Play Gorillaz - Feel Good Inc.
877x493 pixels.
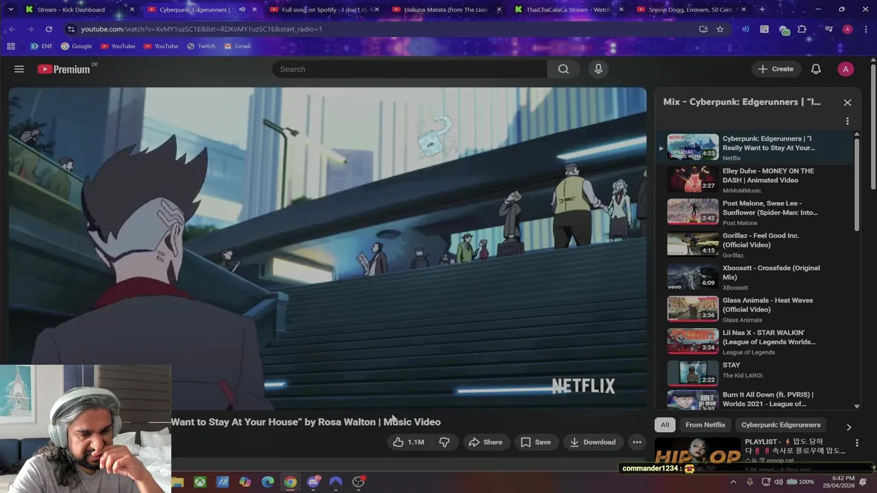[x=754, y=244]
